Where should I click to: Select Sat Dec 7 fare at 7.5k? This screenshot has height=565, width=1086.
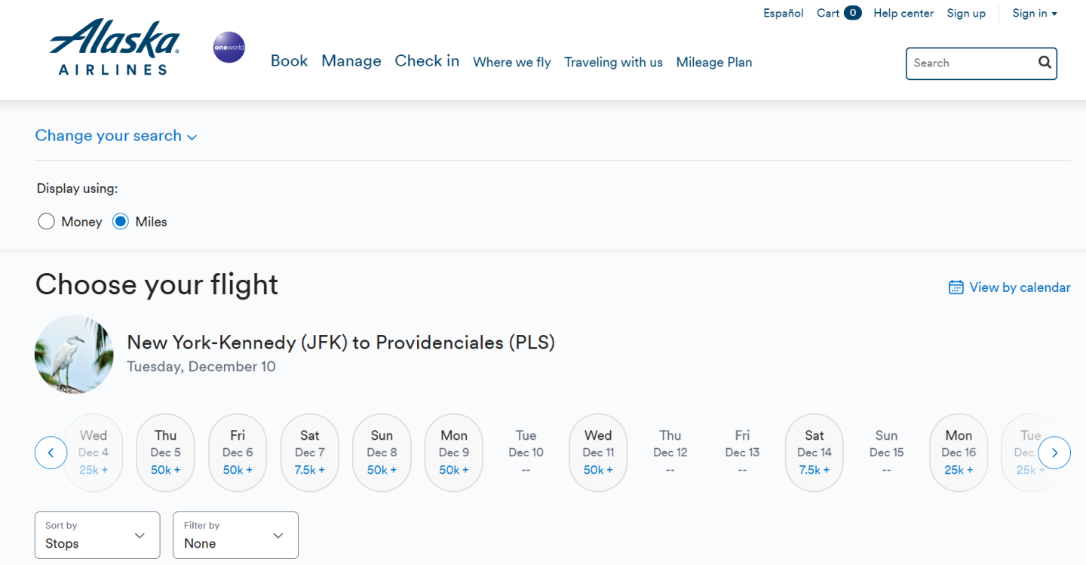[x=310, y=453]
